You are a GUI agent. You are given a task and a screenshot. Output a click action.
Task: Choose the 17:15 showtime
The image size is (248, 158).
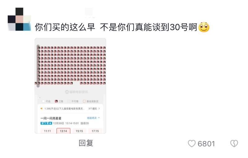pyautogui.click(x=95, y=131)
